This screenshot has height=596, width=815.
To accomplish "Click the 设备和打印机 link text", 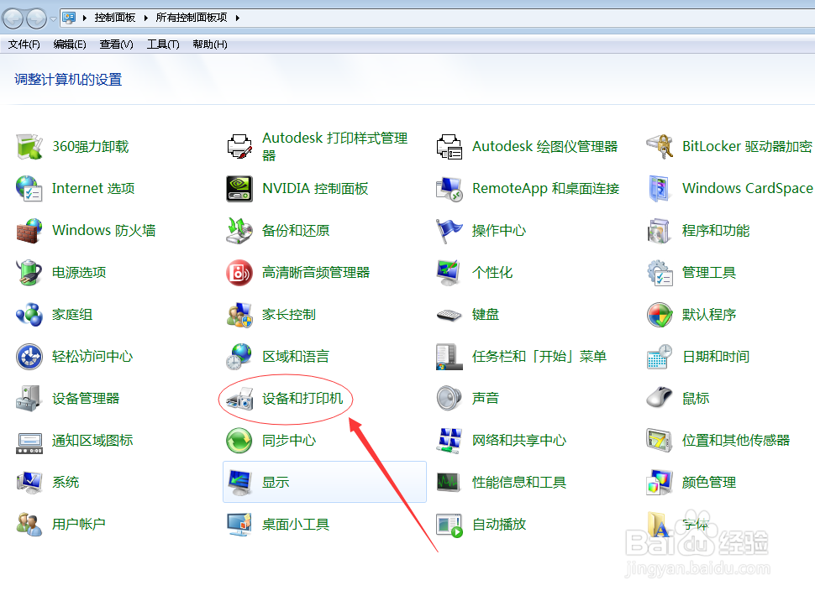I will tap(302, 399).
